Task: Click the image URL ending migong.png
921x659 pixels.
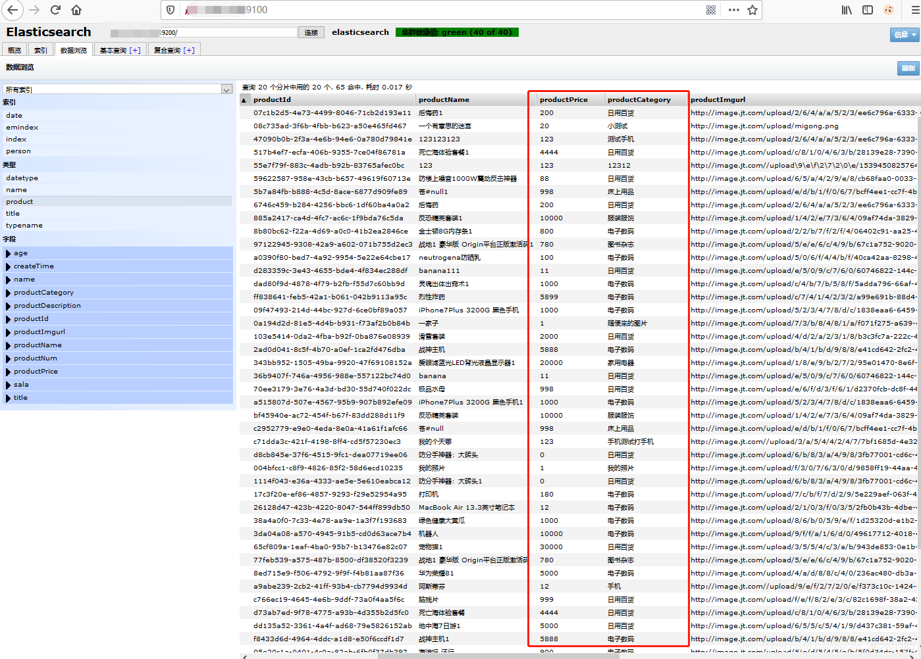Action: (764, 126)
